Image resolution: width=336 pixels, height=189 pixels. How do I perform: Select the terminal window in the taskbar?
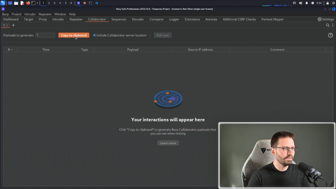pos(91,3)
